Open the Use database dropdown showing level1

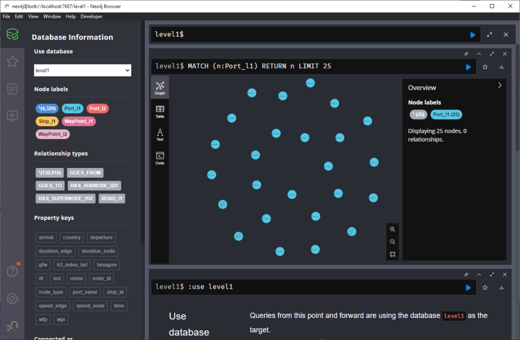pos(82,70)
